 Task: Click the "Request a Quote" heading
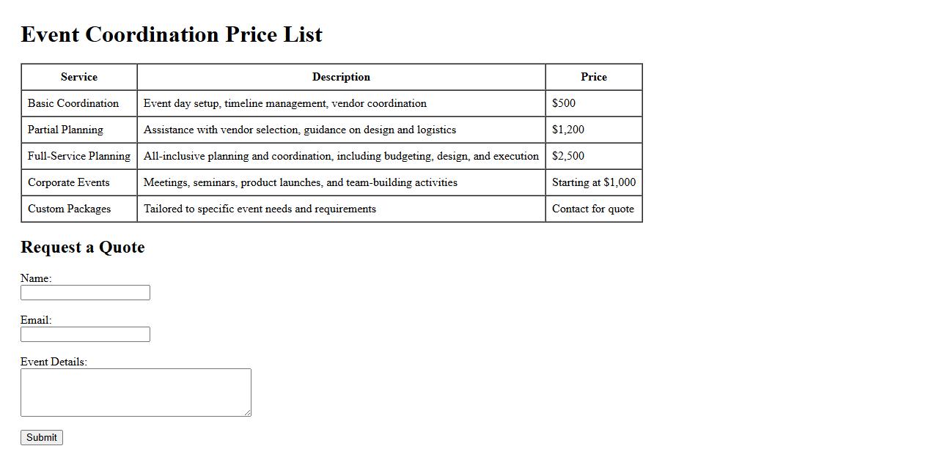click(x=83, y=248)
